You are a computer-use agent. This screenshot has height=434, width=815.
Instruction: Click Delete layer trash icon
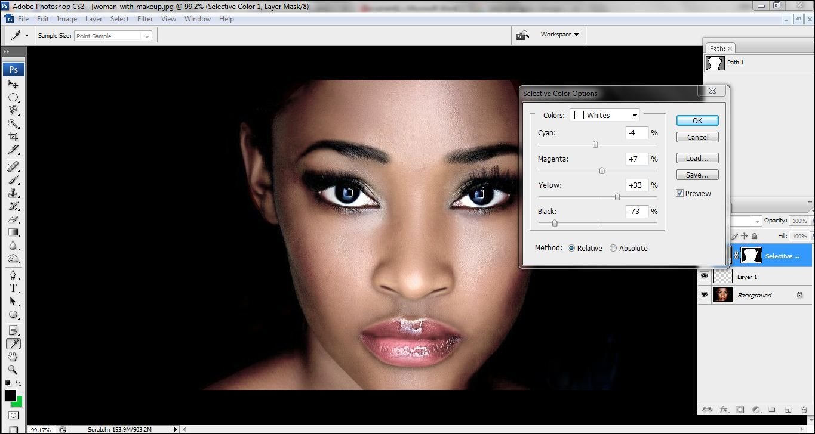click(804, 410)
